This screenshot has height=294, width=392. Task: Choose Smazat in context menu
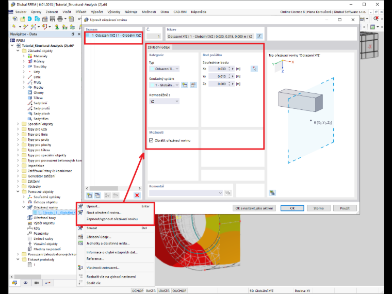(116, 228)
